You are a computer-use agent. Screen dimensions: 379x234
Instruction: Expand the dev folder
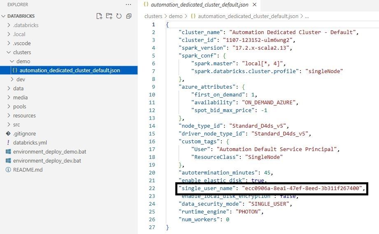pos(12,79)
